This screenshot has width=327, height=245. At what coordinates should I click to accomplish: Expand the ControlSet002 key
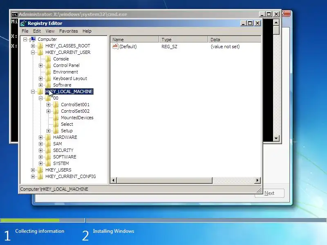(48, 111)
